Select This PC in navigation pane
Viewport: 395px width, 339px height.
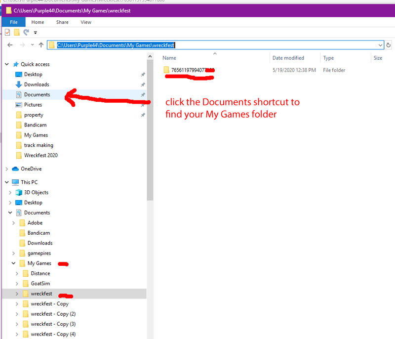pos(29,182)
